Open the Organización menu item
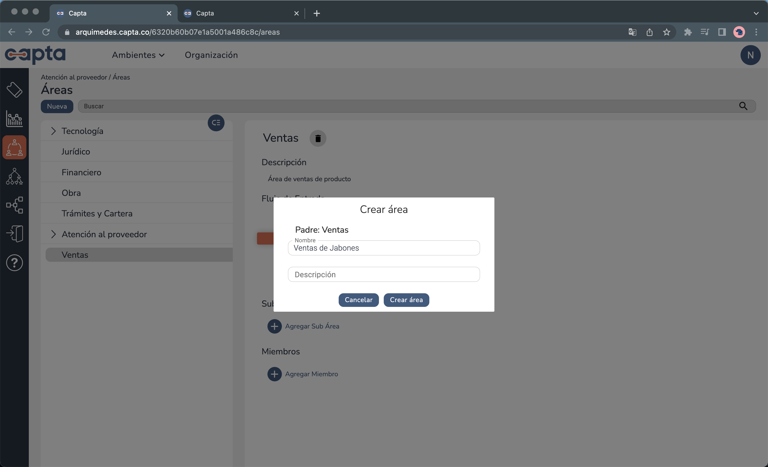768x467 pixels. (211, 55)
